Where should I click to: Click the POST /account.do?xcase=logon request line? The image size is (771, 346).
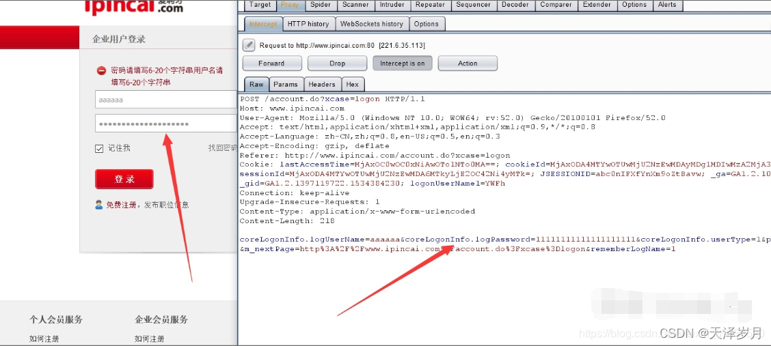tap(332, 99)
